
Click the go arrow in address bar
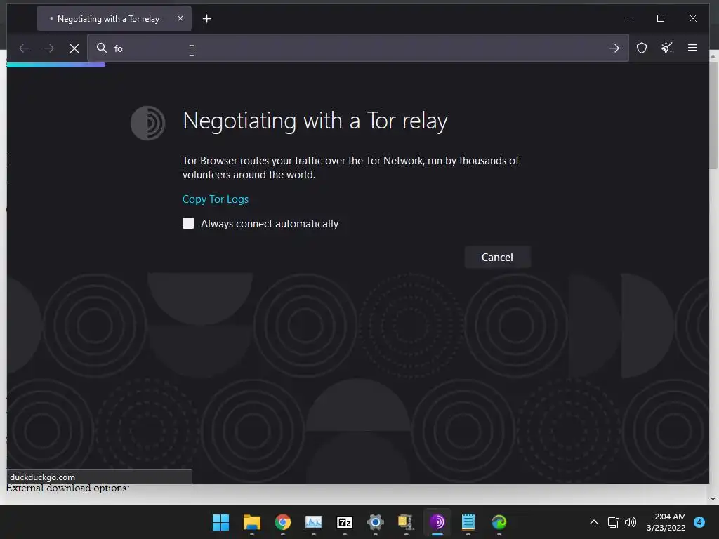pos(614,48)
